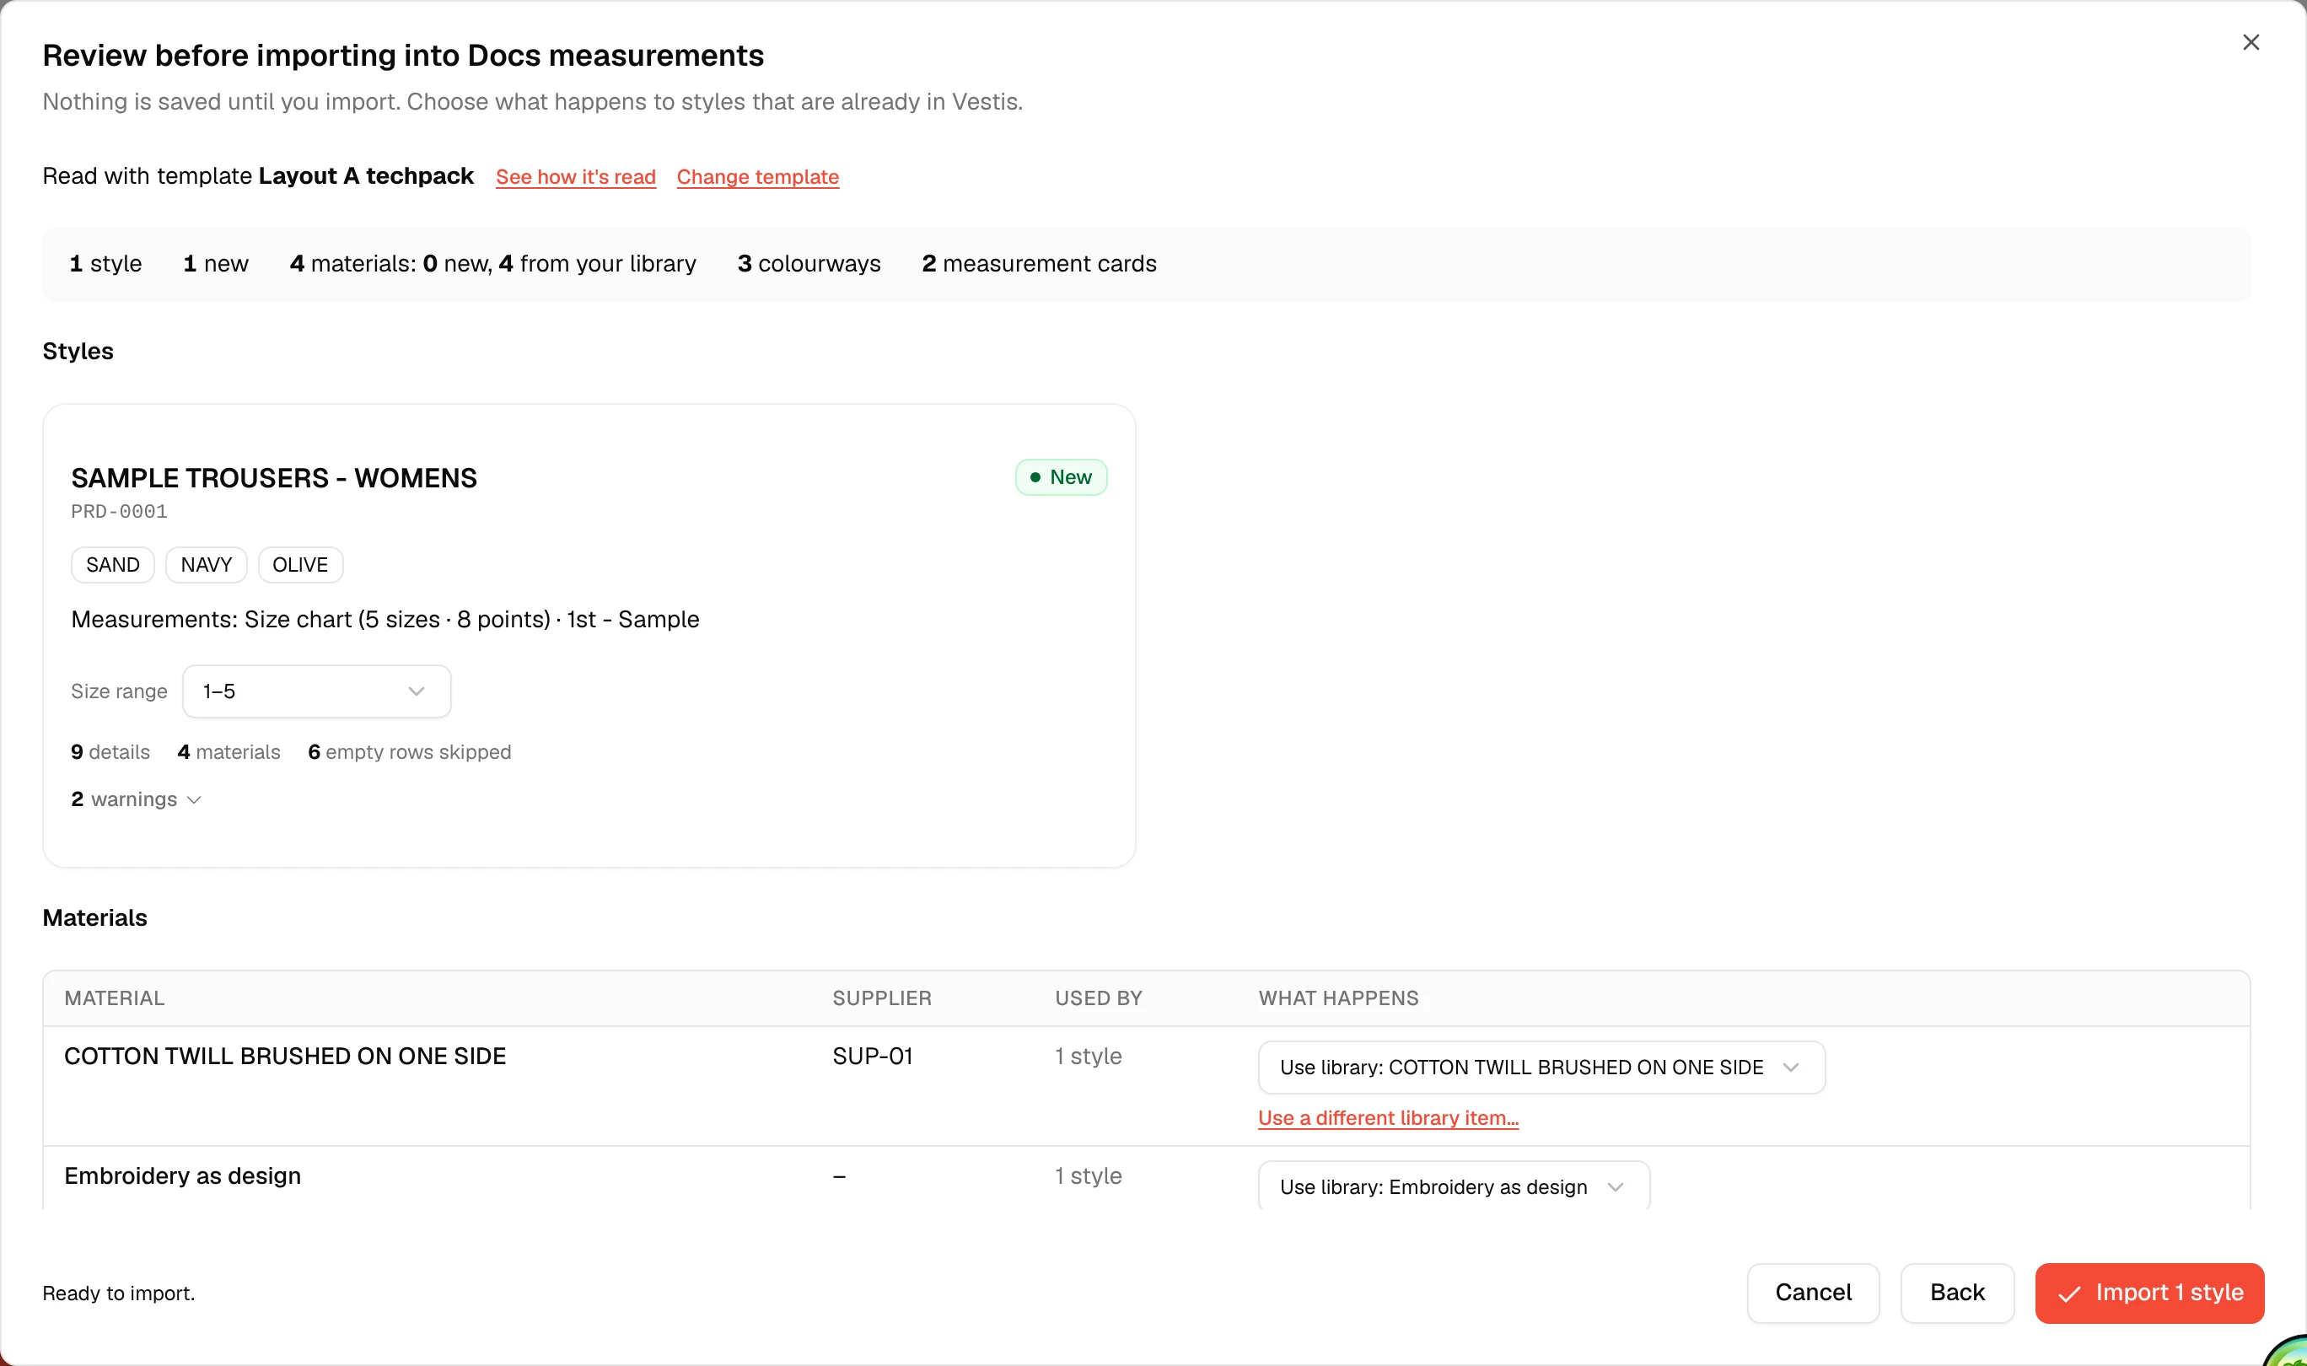Open the Size range 1–5 dropdown
The width and height of the screenshot is (2307, 1366).
pyautogui.click(x=316, y=691)
